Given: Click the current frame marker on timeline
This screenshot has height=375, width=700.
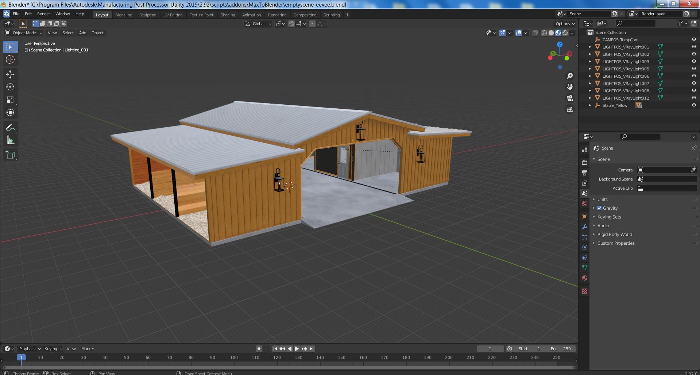Looking at the screenshot, I should [x=21, y=357].
